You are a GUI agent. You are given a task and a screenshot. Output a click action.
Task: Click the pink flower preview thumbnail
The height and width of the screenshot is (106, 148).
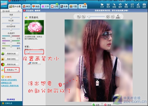point(34,27)
